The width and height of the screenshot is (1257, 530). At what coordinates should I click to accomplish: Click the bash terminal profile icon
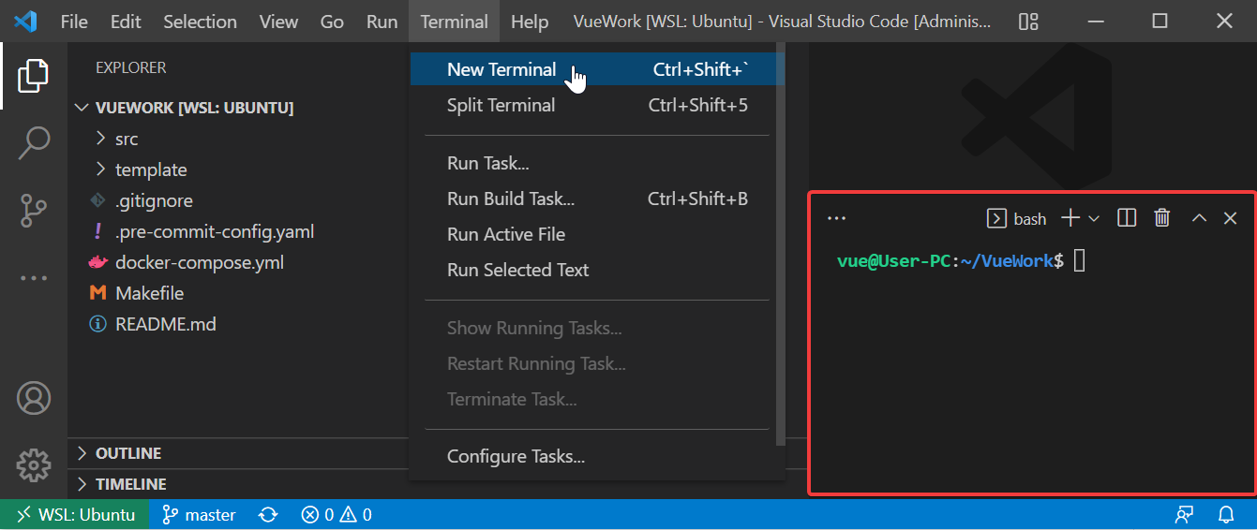point(996,218)
